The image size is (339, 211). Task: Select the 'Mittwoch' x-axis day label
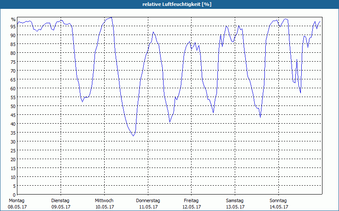click(x=104, y=200)
